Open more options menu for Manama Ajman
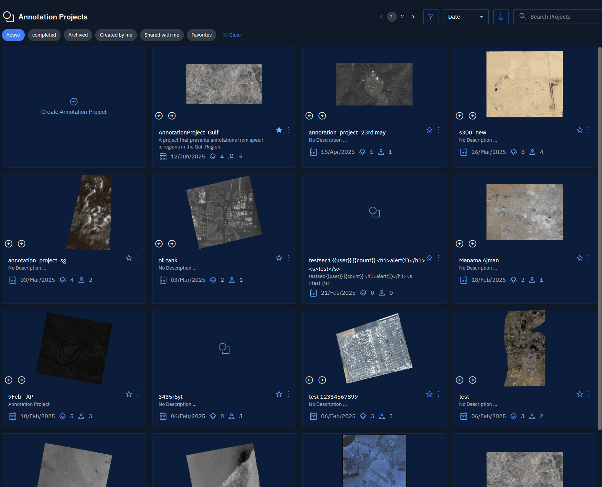 [589, 258]
